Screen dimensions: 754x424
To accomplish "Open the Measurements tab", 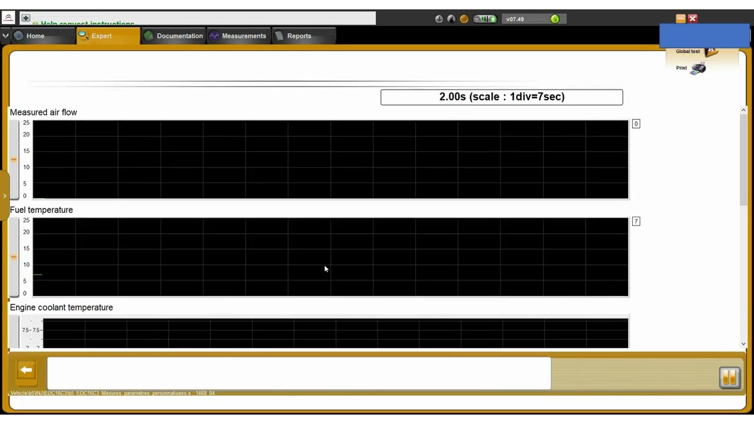I will pyautogui.click(x=238, y=36).
